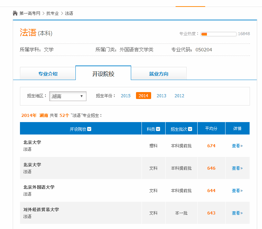Open 北京大学 in the 文科 646 row

click(x=32, y=165)
